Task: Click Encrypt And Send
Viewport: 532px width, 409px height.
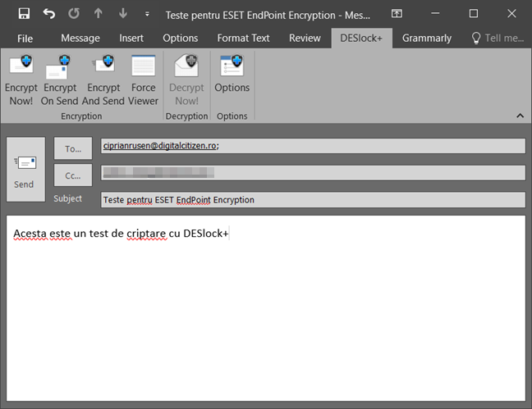Action: click(103, 80)
